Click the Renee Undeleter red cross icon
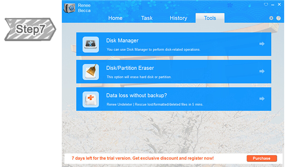288x167 pixels. tap(91, 99)
